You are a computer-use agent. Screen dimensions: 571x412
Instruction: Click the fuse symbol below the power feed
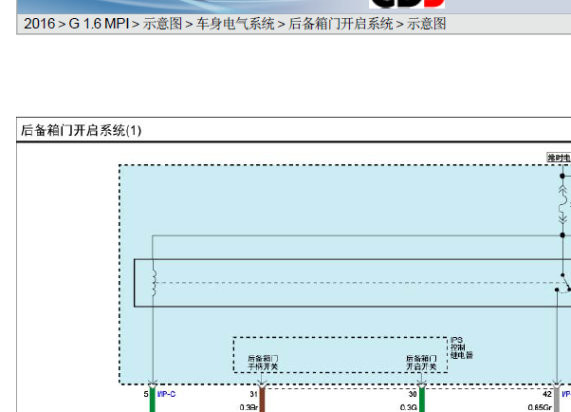[563, 205]
